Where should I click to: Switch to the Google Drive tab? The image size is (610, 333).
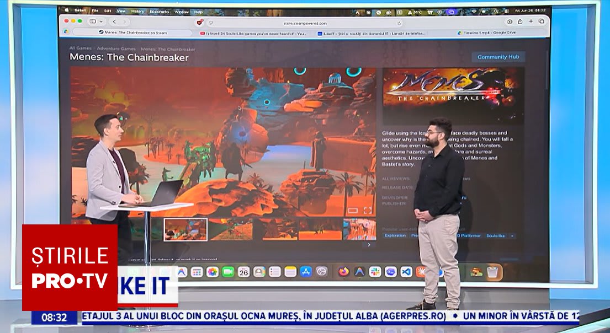(488, 33)
